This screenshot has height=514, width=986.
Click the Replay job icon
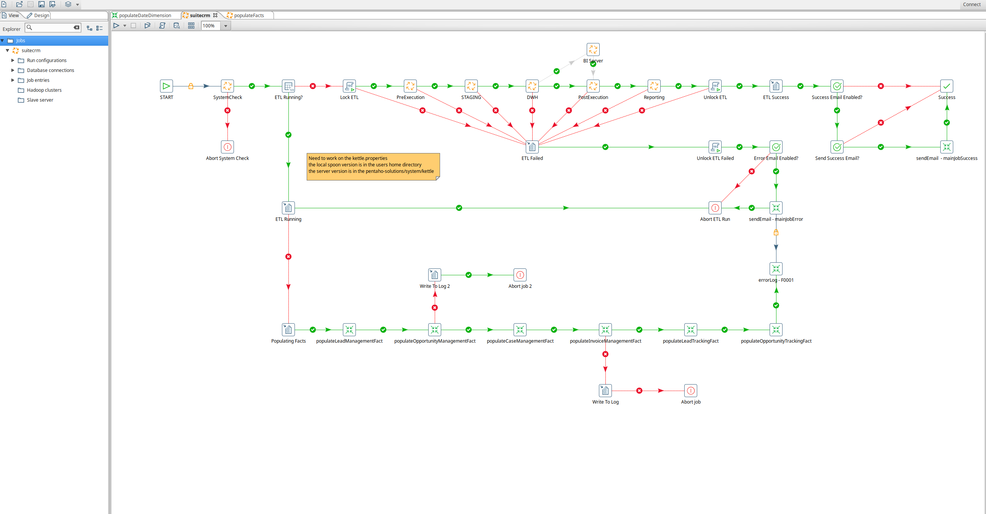(147, 26)
